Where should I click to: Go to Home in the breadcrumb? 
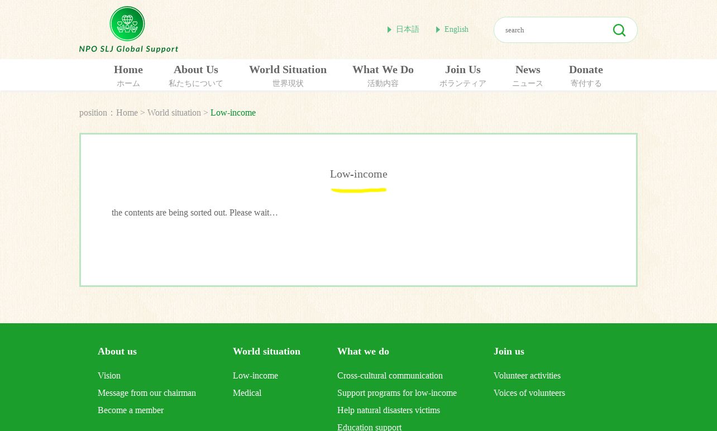(127, 113)
